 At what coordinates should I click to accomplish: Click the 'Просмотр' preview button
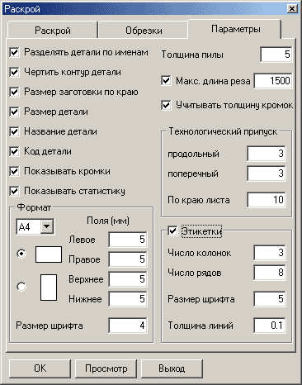[106, 368]
